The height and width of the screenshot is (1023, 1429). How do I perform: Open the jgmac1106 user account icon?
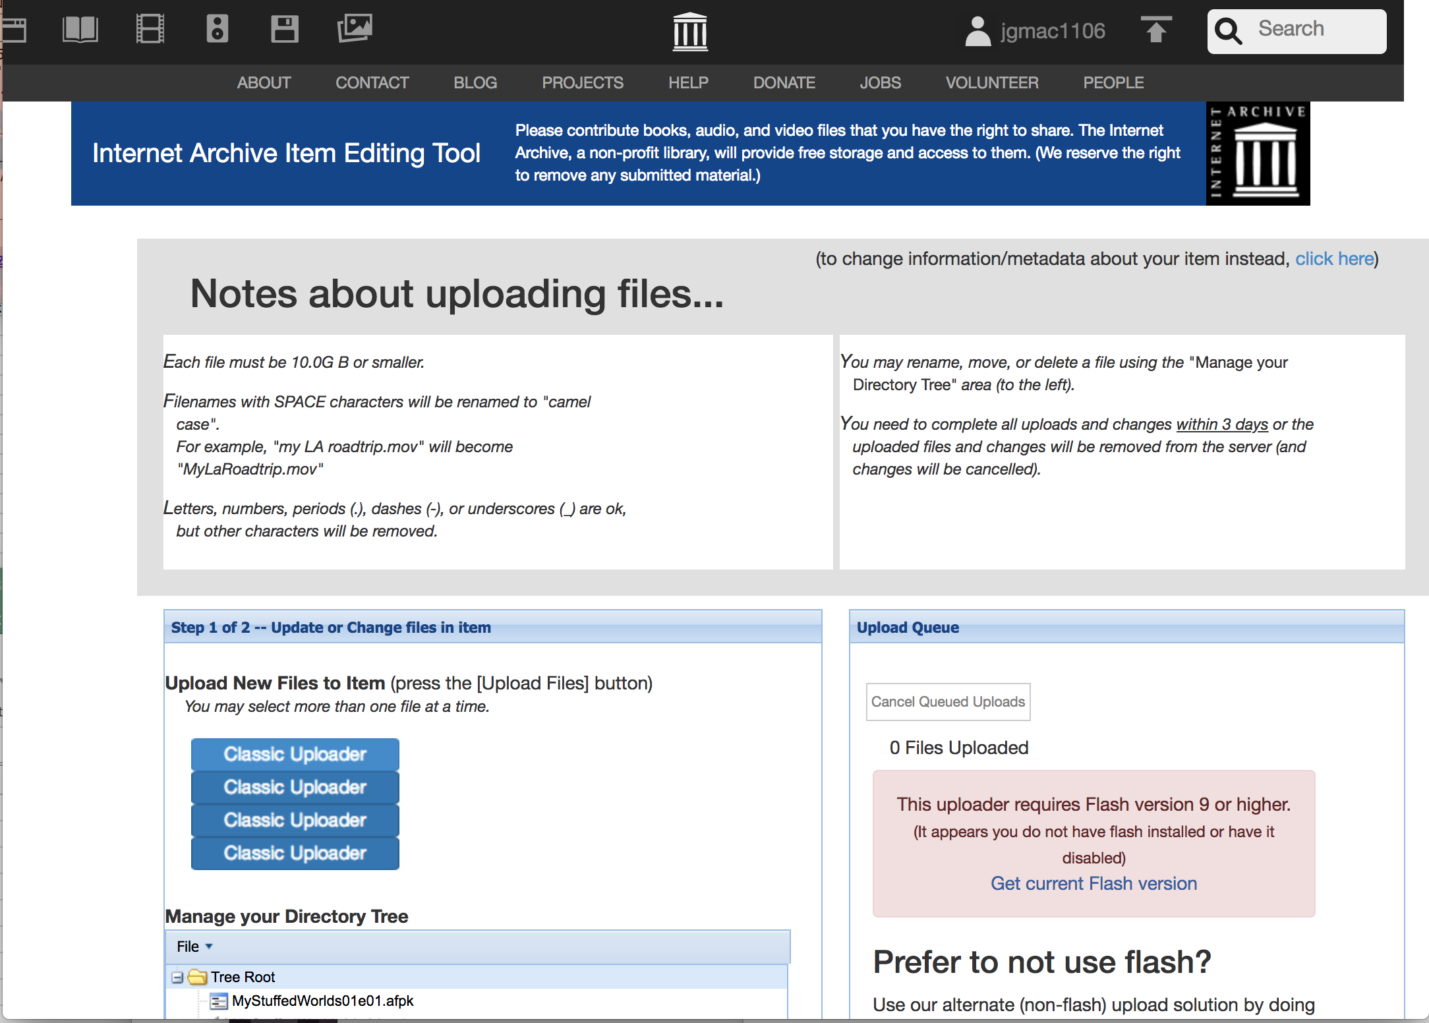pyautogui.click(x=978, y=31)
